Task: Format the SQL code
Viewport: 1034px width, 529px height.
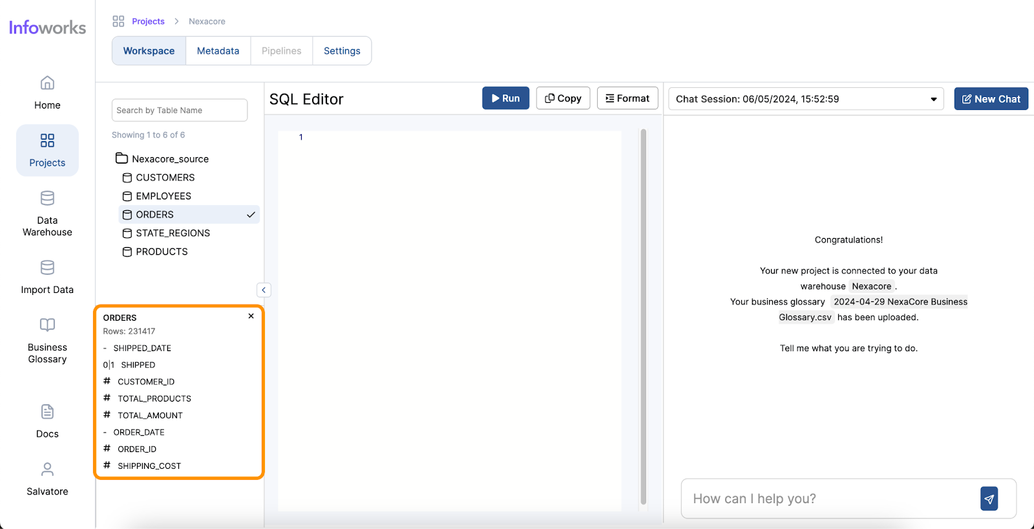Action: tap(628, 98)
